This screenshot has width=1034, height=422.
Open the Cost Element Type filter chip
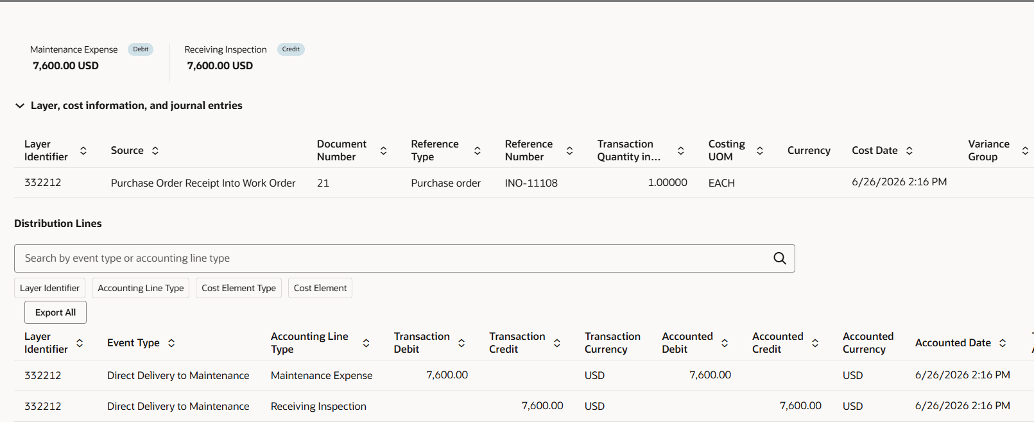[239, 288]
